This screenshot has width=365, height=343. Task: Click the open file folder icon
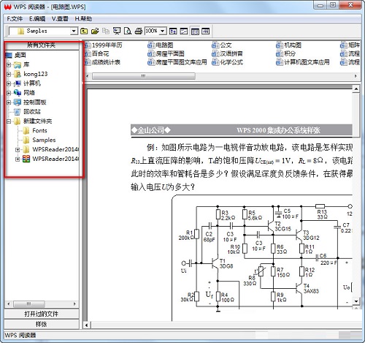point(95,31)
